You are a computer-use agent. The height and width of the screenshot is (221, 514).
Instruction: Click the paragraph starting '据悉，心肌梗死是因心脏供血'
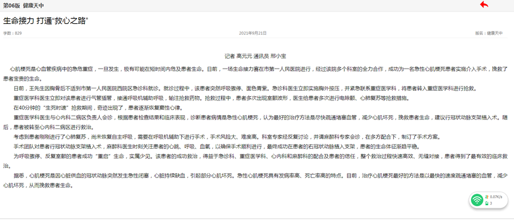pyautogui.click(x=255, y=180)
